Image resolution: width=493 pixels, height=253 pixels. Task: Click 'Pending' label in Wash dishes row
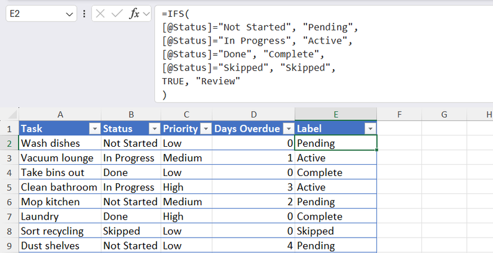[x=336, y=143]
